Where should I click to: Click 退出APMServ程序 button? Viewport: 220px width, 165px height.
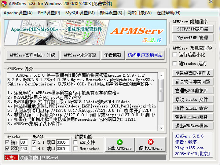(x=192, y=126)
